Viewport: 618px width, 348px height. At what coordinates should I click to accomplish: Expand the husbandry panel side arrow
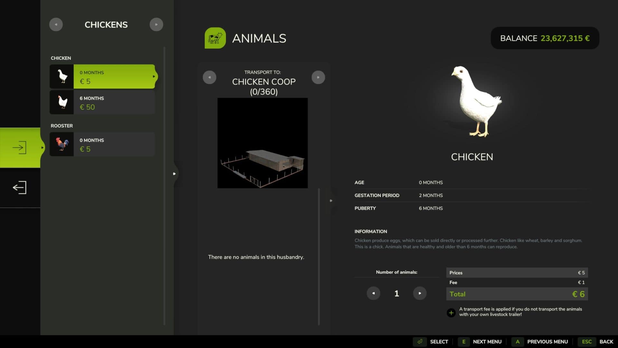coord(331,201)
